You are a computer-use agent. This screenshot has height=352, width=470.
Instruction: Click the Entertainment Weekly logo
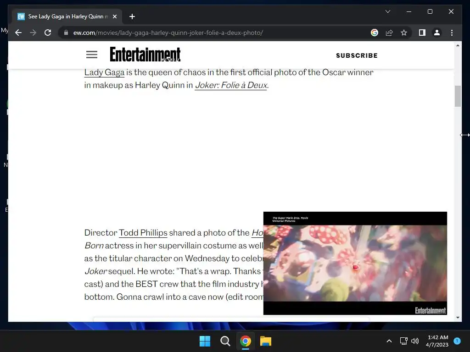(x=145, y=54)
